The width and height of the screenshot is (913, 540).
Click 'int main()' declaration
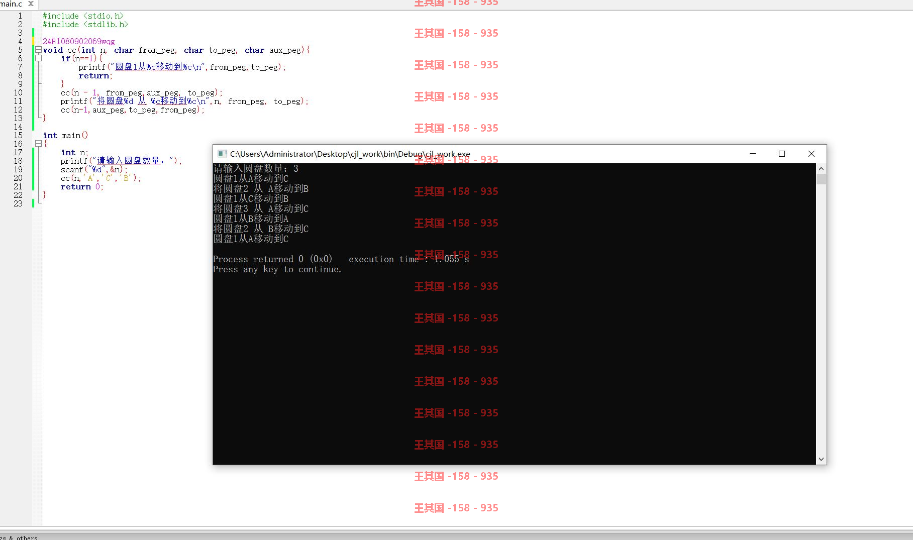(65, 136)
